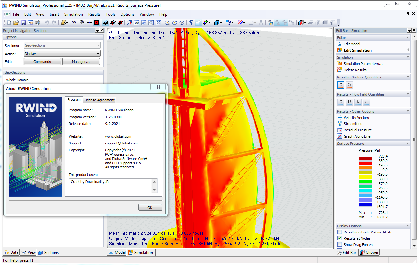Viewport: 419px width, 265px height.
Task: Show the flow field pressure p quantity
Action: pos(341,102)
